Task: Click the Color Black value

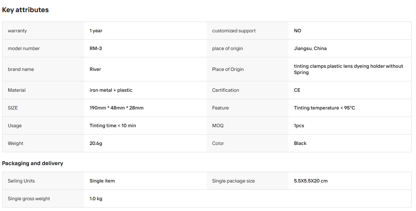Action: tap(300, 143)
